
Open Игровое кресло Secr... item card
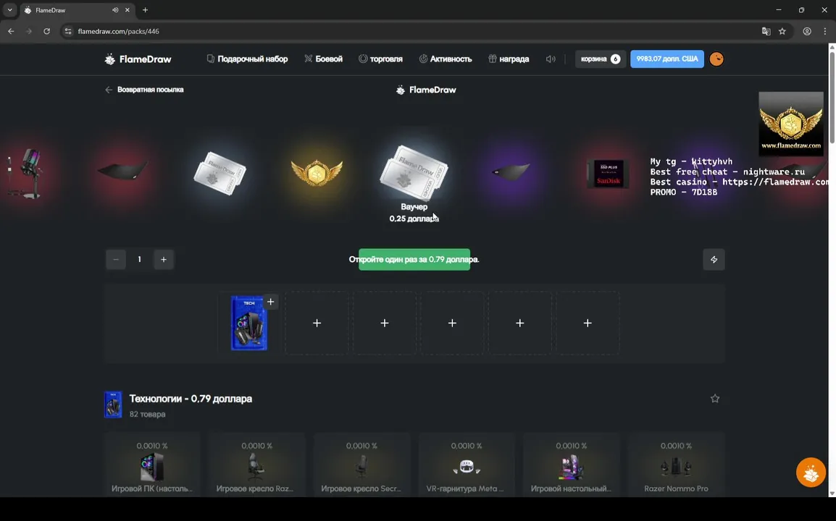pos(361,465)
